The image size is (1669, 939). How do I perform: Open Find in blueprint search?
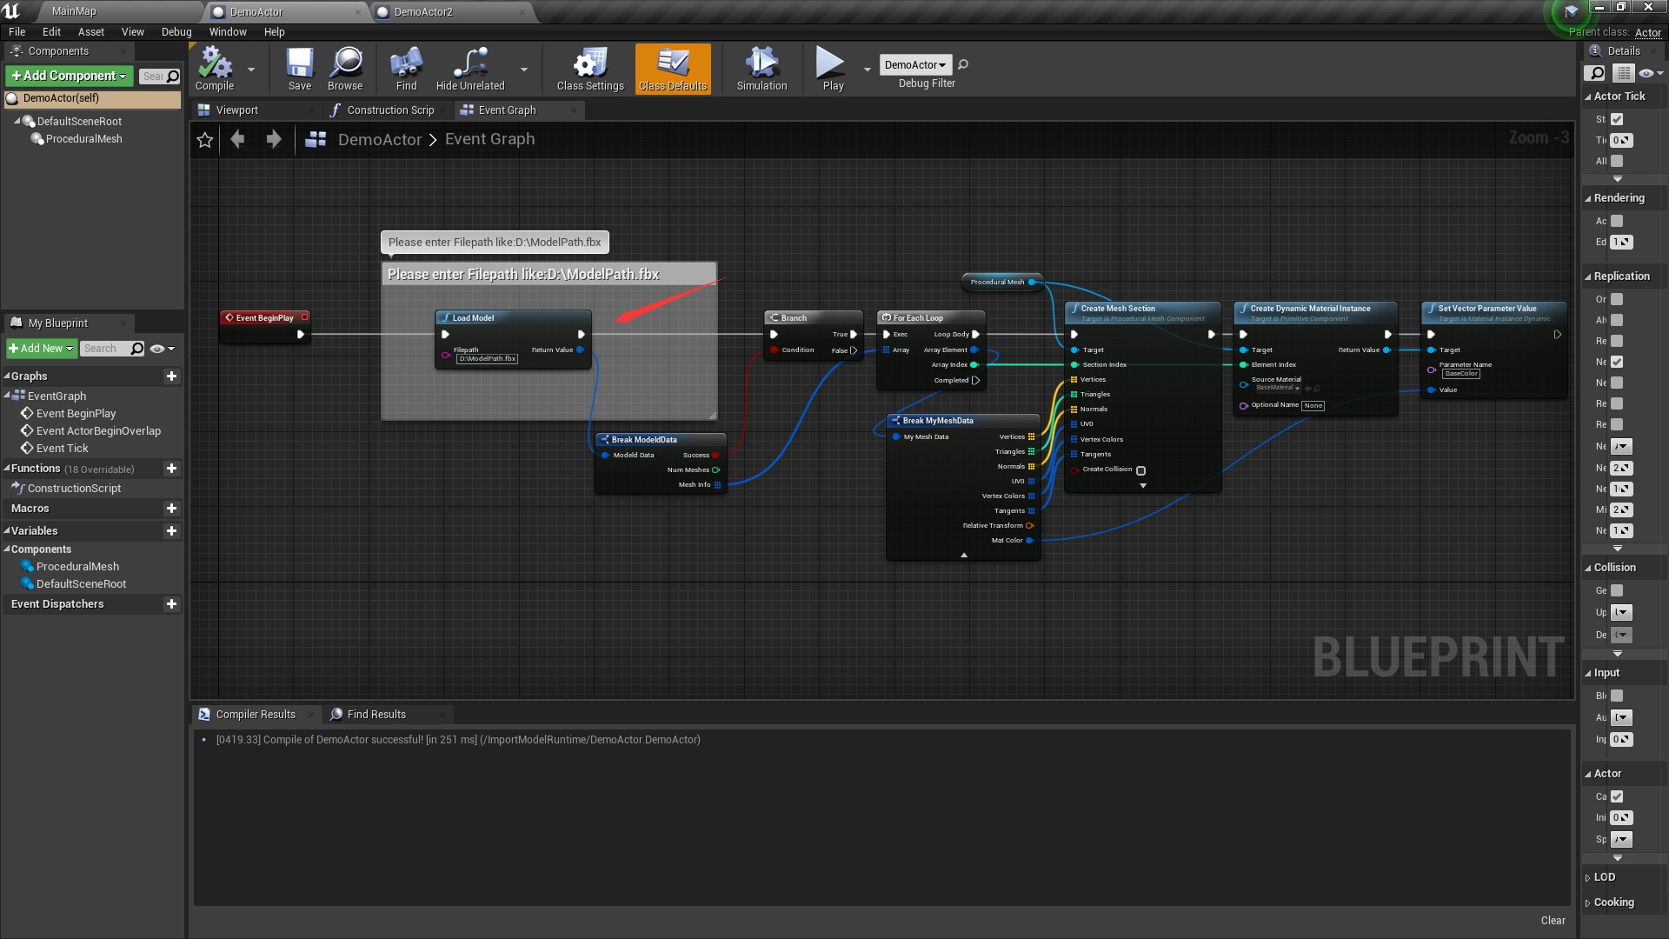[x=405, y=69]
